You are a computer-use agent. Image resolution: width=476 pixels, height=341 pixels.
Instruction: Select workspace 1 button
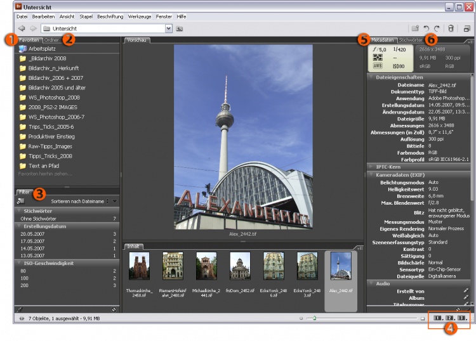[x=437, y=318]
